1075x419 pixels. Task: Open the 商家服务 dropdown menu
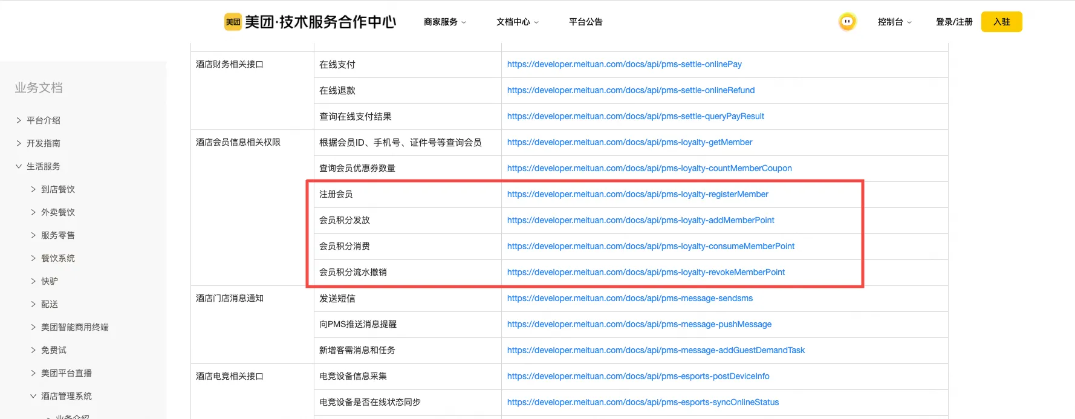tap(445, 22)
